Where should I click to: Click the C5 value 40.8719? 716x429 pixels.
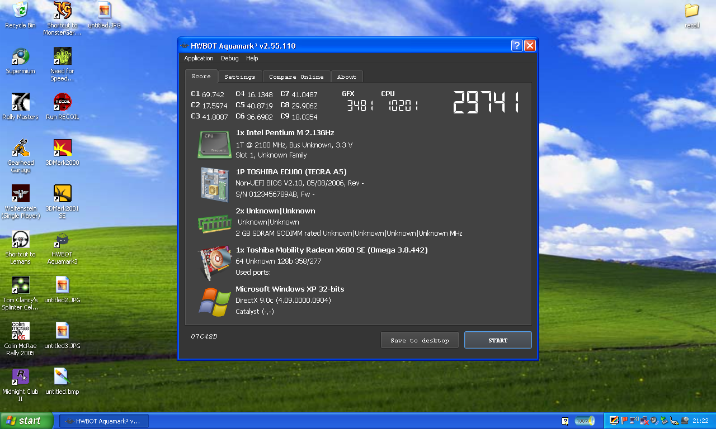(x=260, y=106)
